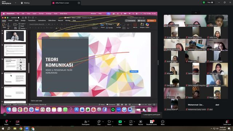Open the Format menu in Mac menu bar
The height and width of the screenshot is (131, 233).
pos(41,14)
